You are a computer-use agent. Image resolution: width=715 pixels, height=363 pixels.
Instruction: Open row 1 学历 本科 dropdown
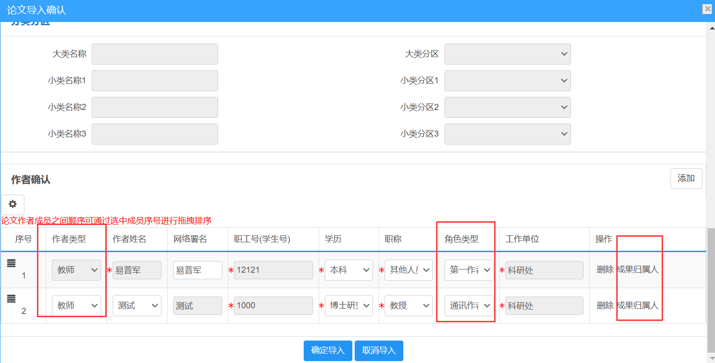349,270
